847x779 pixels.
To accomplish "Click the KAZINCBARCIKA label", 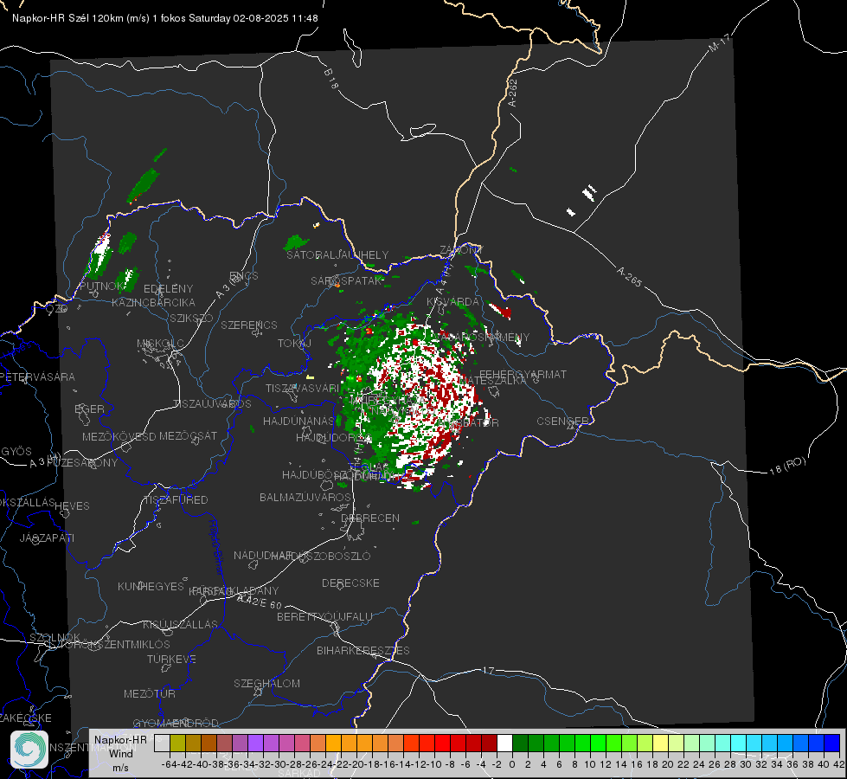I will pos(153,302).
